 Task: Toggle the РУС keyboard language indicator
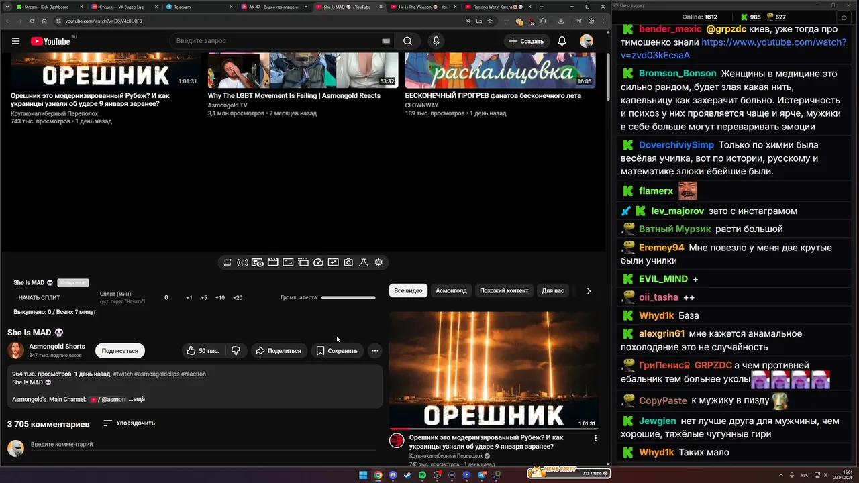[x=805, y=475]
